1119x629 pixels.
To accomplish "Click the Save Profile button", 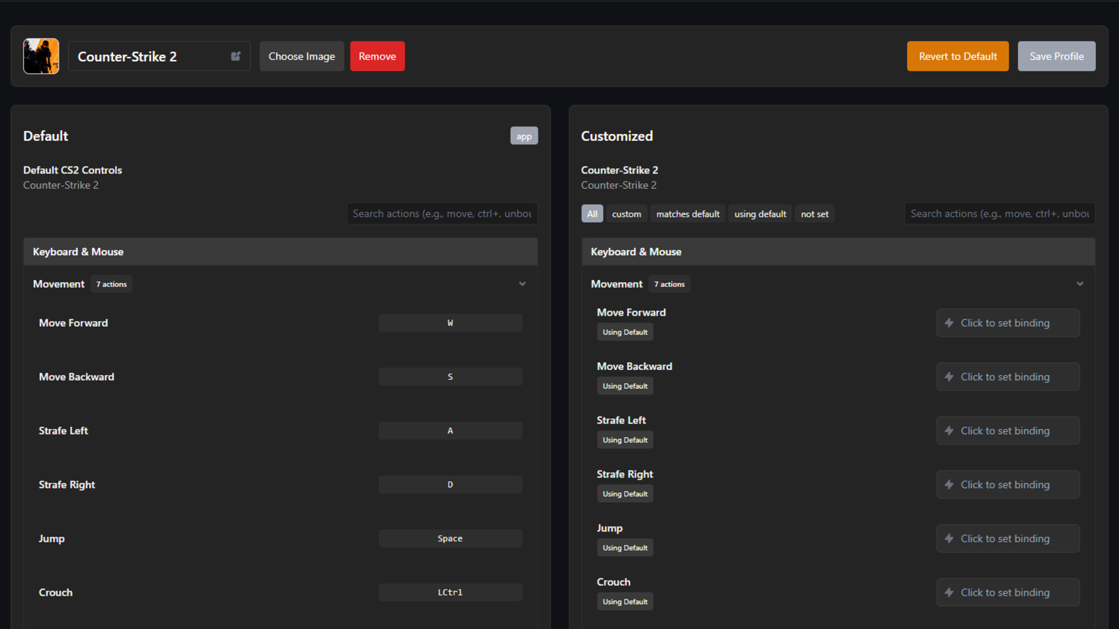I will (x=1056, y=56).
